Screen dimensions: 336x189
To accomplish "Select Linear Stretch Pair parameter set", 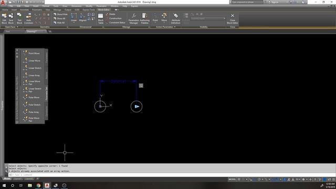I will (33, 90).
